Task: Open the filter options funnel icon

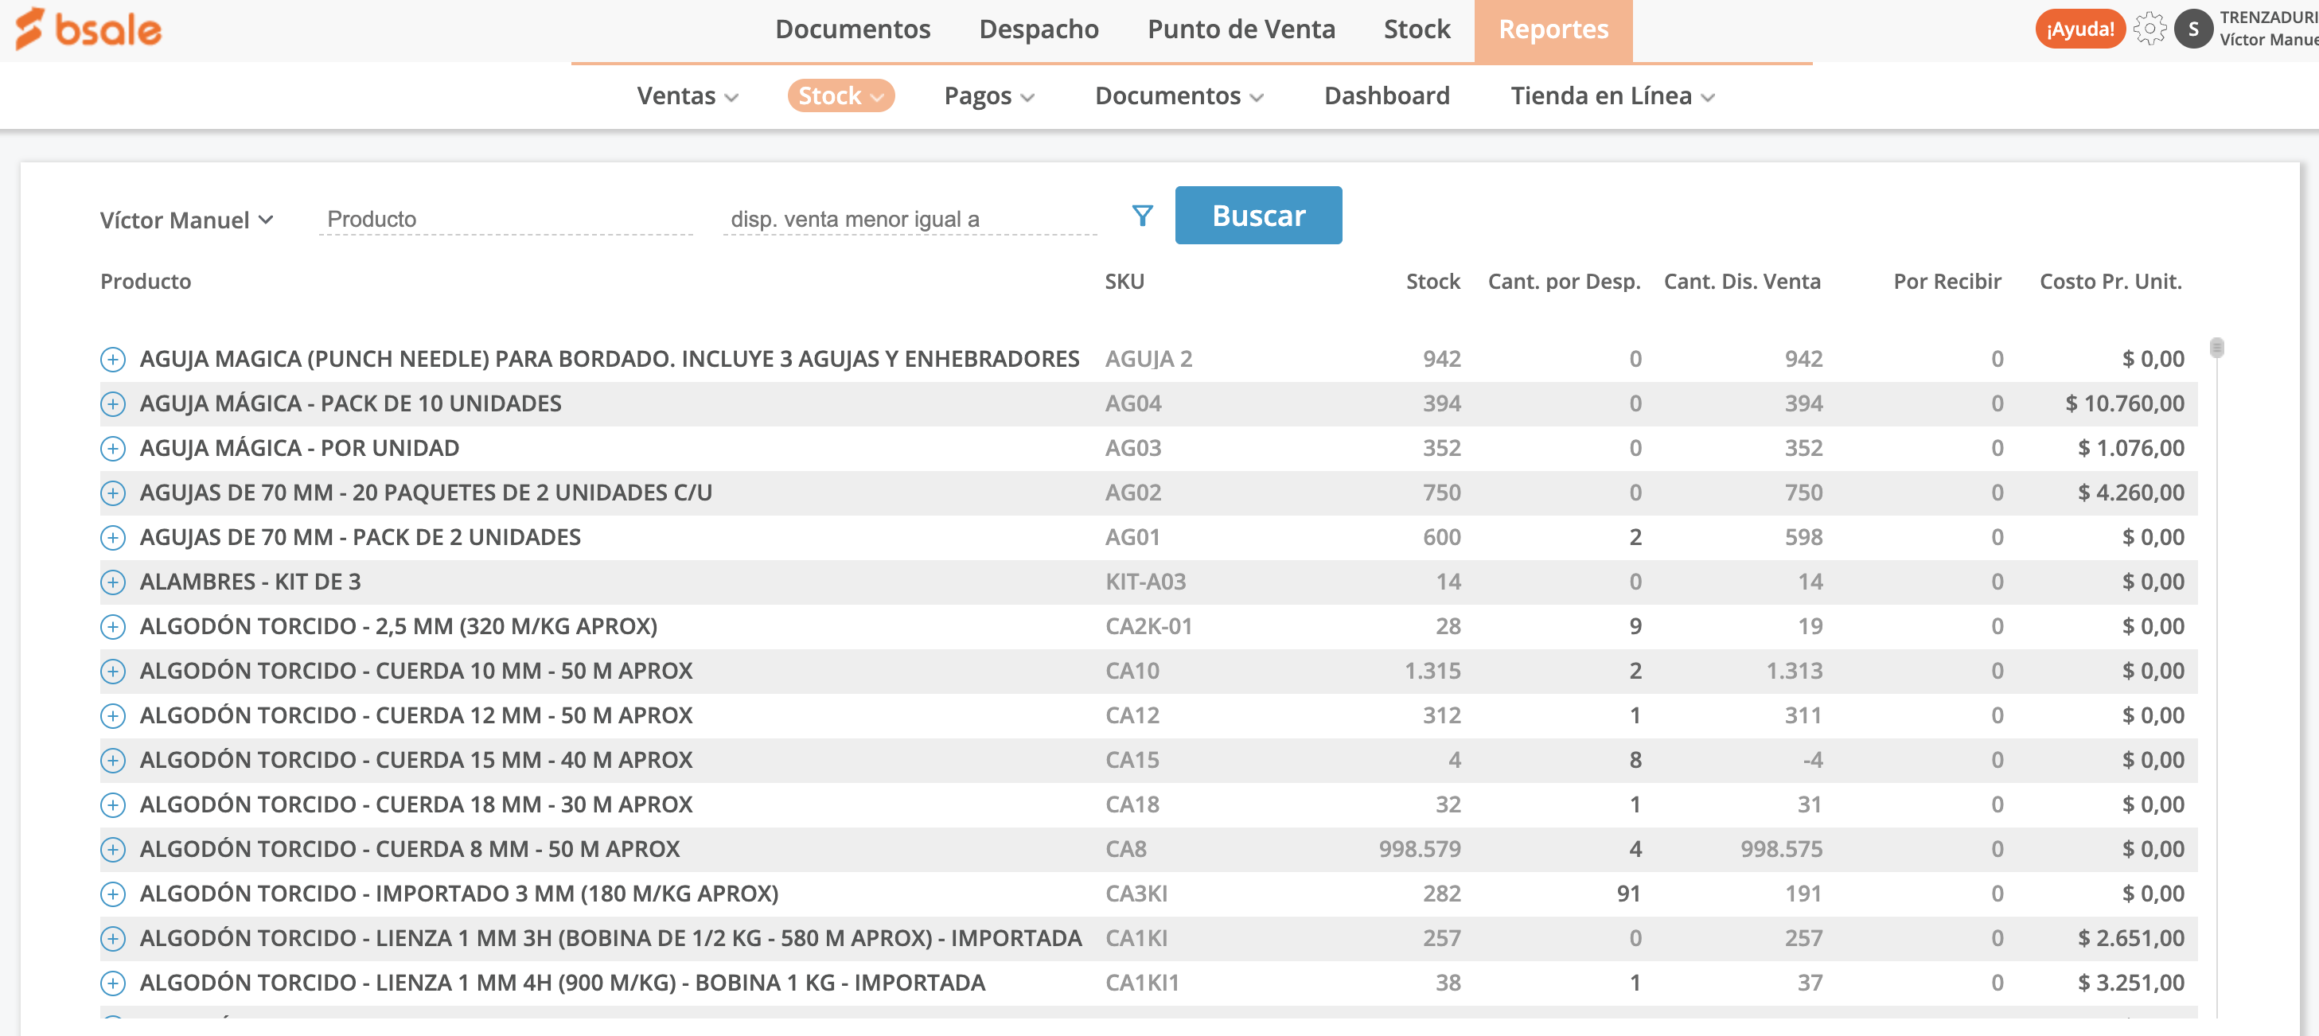Action: tap(1141, 214)
